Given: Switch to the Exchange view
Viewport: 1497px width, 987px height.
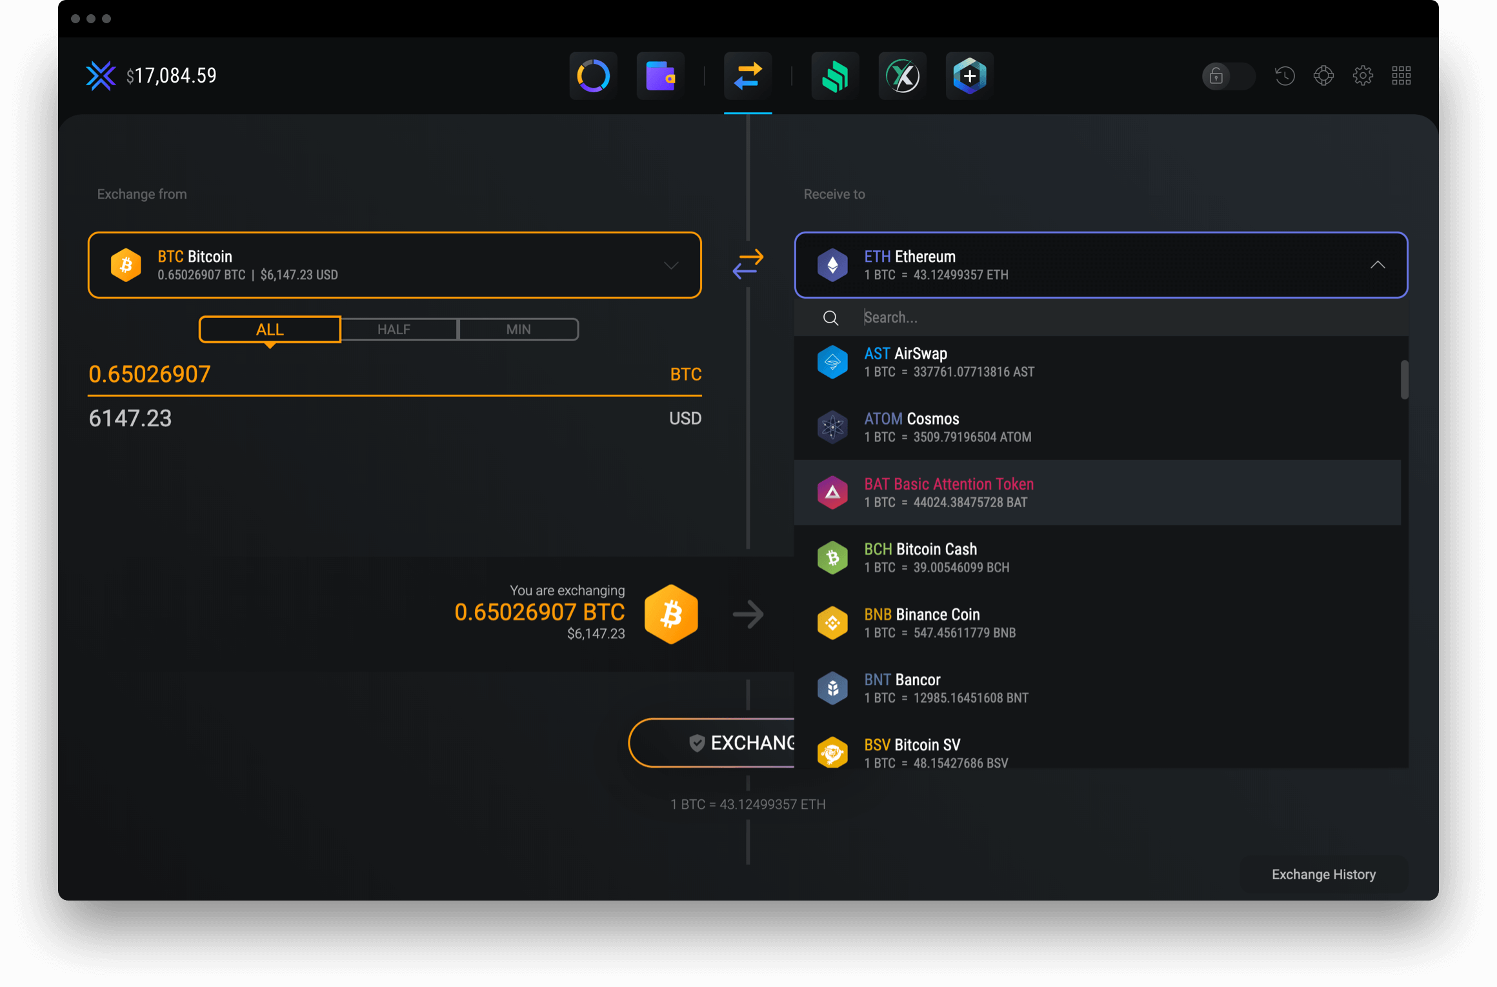Looking at the screenshot, I should [x=747, y=75].
